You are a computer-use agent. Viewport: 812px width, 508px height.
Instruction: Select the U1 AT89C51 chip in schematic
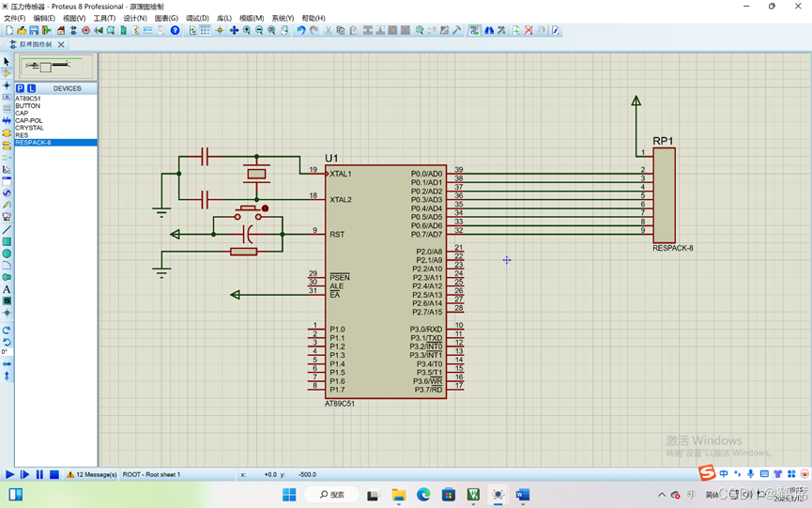pos(386,282)
